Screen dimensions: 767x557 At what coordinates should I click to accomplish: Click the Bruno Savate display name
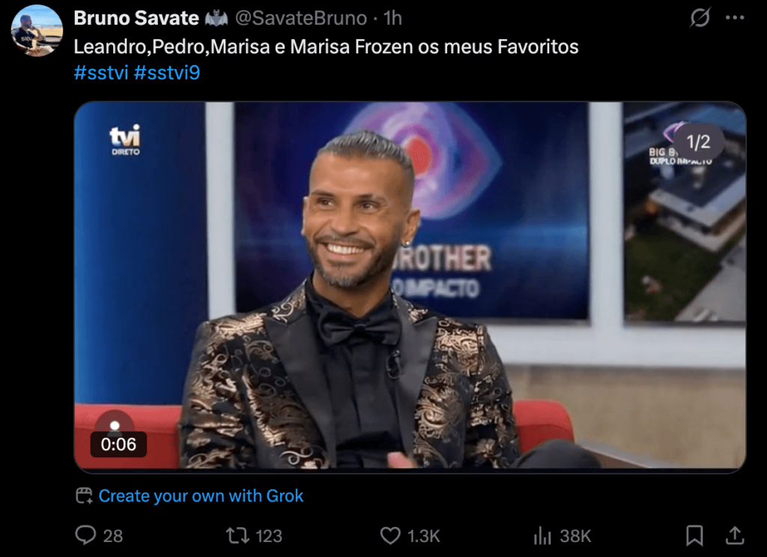(x=136, y=18)
